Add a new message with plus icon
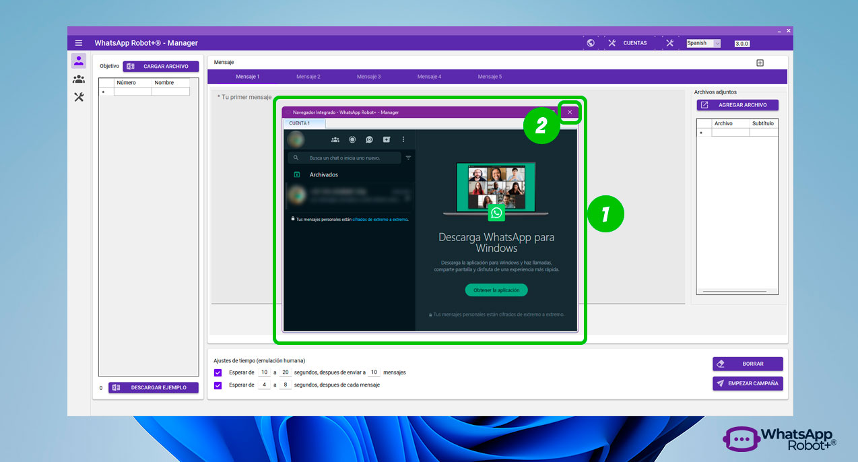 (760, 63)
